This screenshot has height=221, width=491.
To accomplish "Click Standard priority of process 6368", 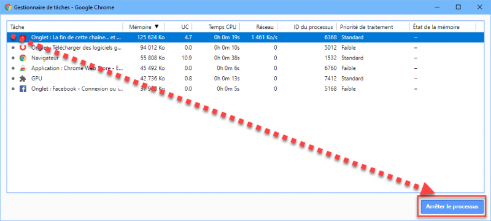I will coord(352,37).
